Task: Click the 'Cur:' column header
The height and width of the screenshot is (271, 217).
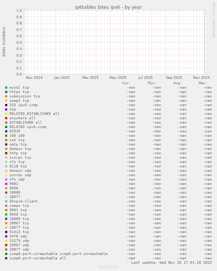Action: click(126, 83)
